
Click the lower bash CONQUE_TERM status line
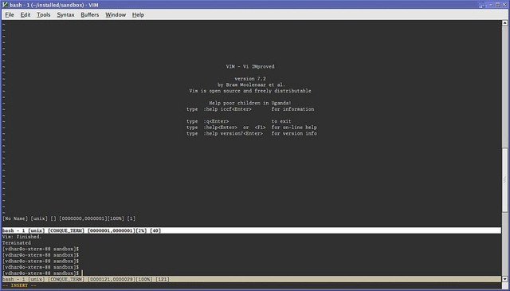pos(252,279)
